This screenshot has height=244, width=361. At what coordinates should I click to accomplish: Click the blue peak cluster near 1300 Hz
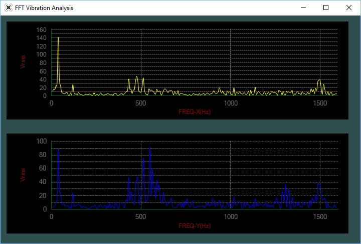coord(285,193)
